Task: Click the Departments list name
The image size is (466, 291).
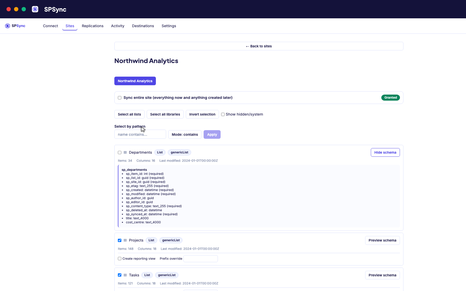Action: pos(141,153)
